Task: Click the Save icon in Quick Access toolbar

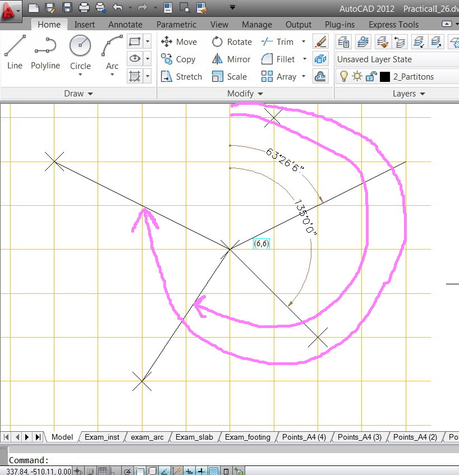Action: pos(67,8)
